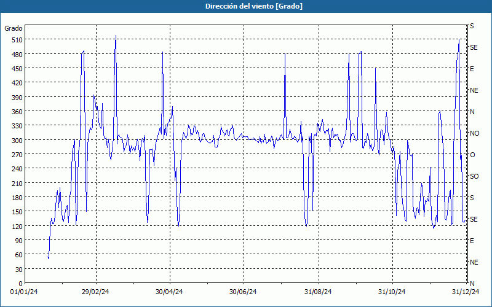The width and height of the screenshot is (492, 307).
Task: Click the 'NO' compass label on right axis
Action: (x=474, y=133)
